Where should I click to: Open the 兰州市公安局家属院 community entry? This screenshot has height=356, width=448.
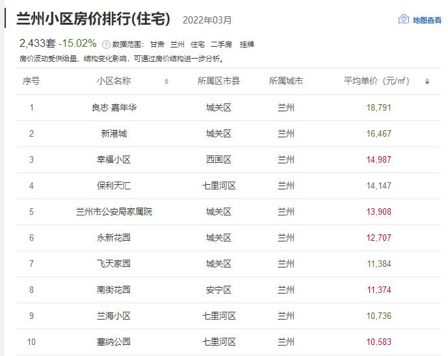point(114,212)
